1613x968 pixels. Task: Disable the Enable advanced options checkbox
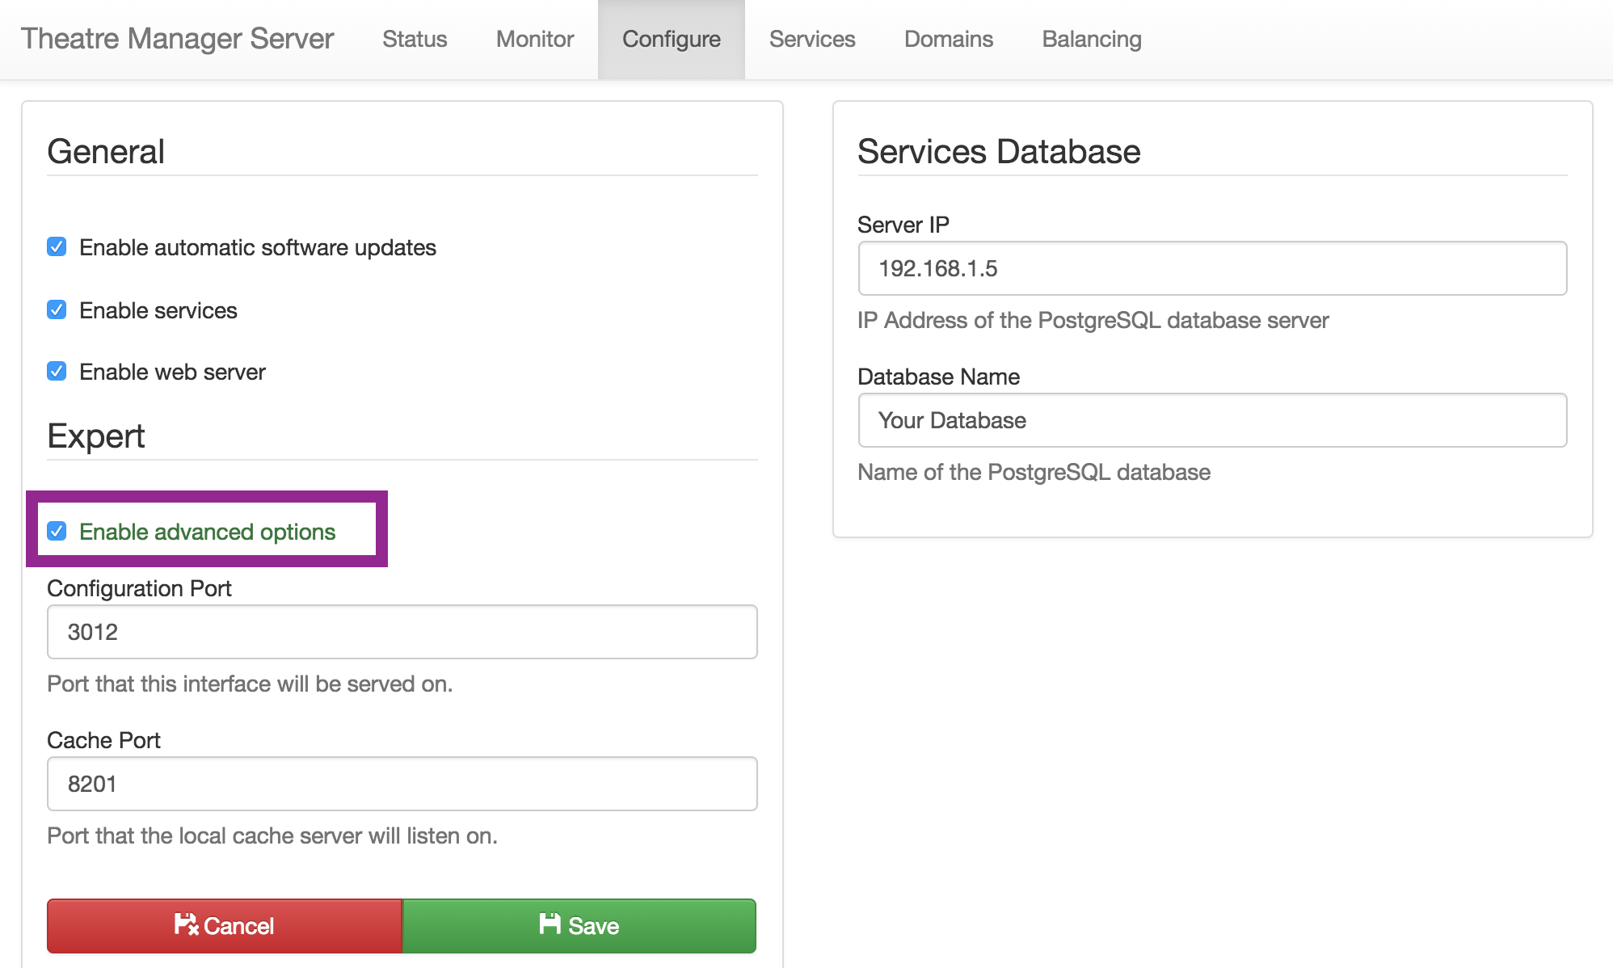[57, 531]
